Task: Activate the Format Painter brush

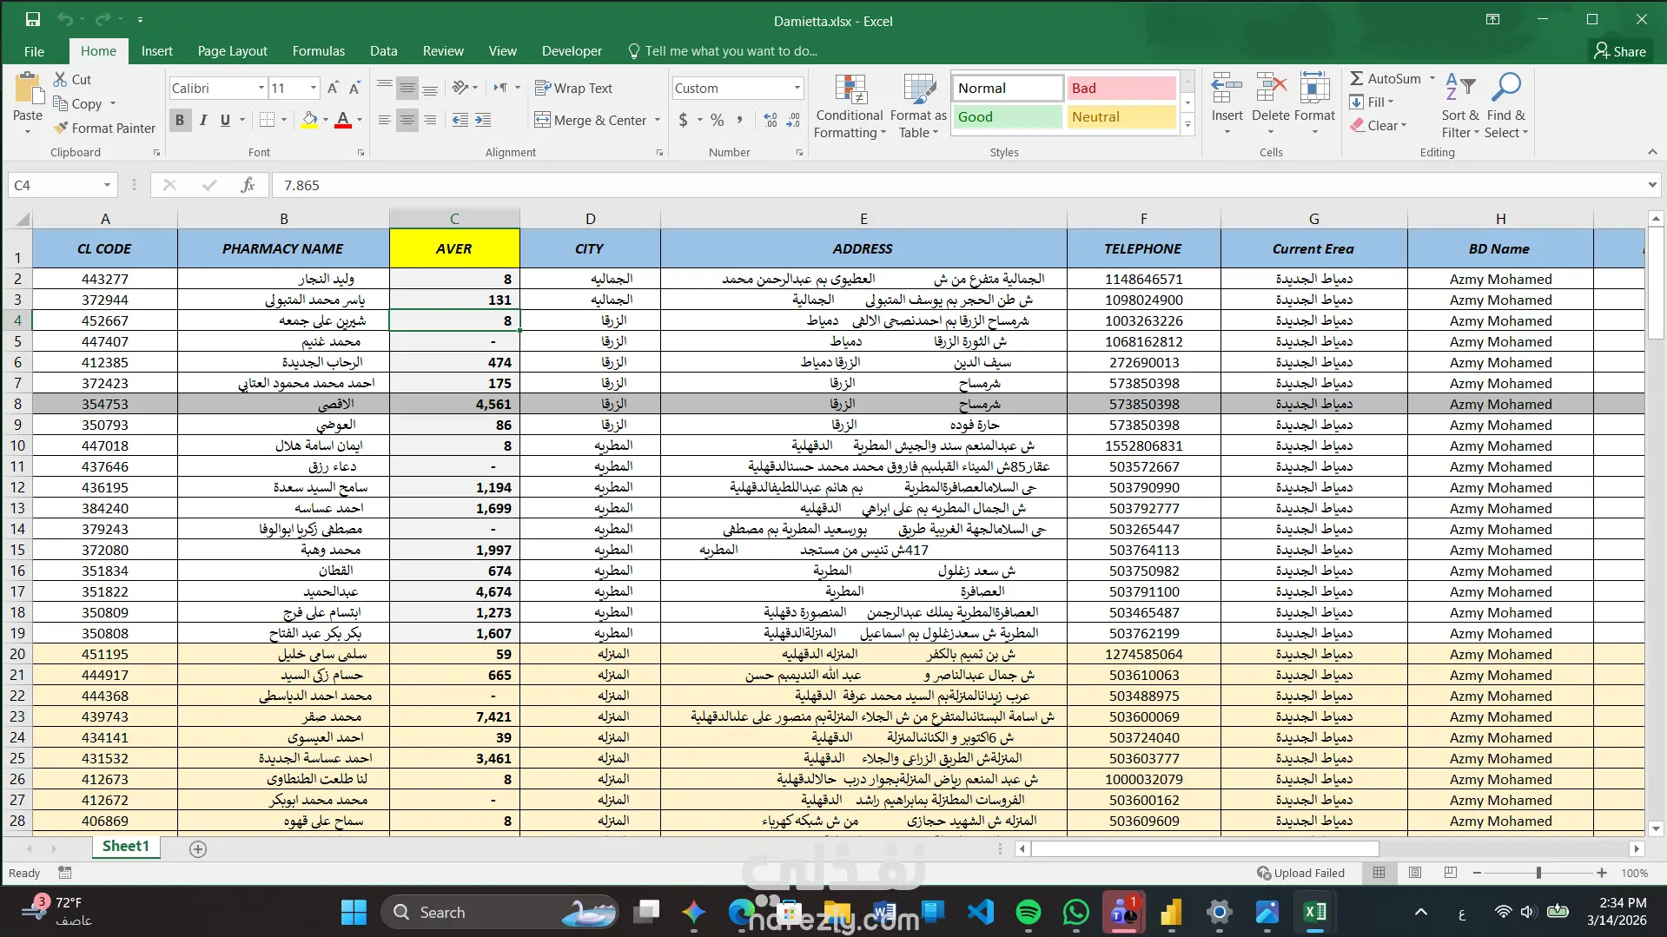Action: pos(104,128)
